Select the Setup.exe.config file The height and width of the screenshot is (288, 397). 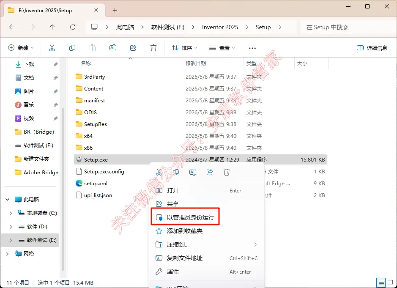click(x=104, y=171)
